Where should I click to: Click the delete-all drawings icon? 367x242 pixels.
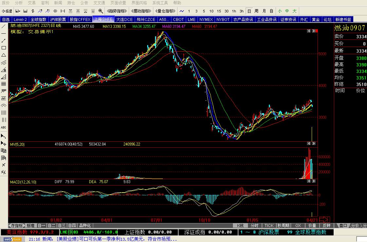[x=4, y=172]
